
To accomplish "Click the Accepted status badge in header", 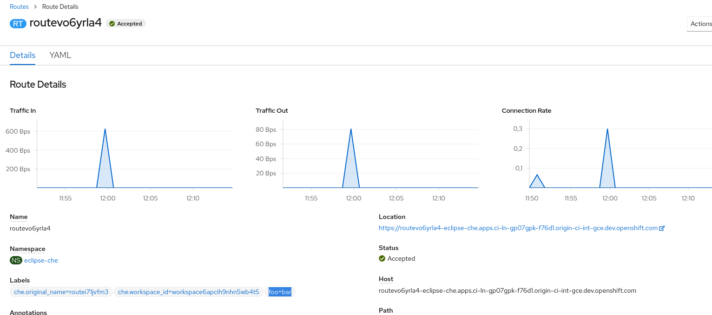I will click(125, 24).
